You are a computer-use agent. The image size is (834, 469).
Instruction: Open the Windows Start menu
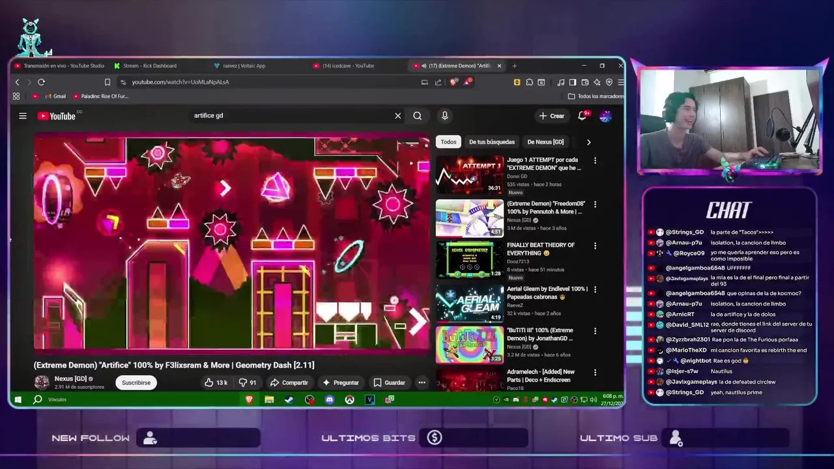point(18,399)
